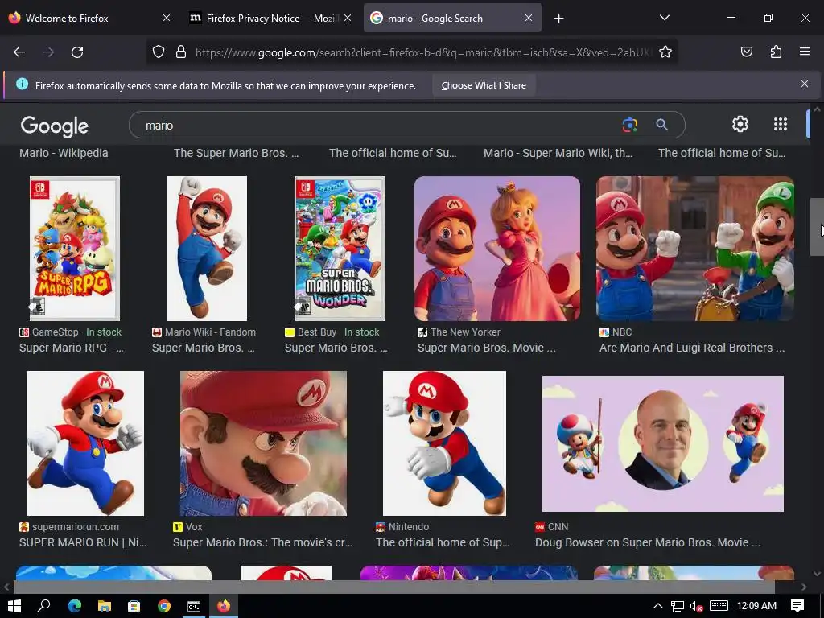The image size is (824, 618).
Task: Open the CNN Doug Bowser image
Action: [663, 443]
